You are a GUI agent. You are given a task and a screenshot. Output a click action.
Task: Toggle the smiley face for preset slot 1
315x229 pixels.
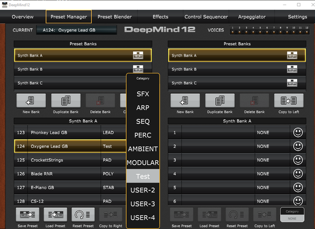(298, 133)
